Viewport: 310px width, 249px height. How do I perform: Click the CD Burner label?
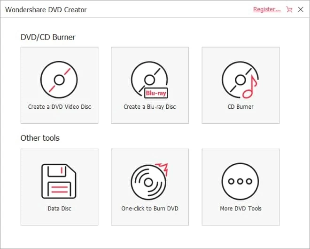240,107
